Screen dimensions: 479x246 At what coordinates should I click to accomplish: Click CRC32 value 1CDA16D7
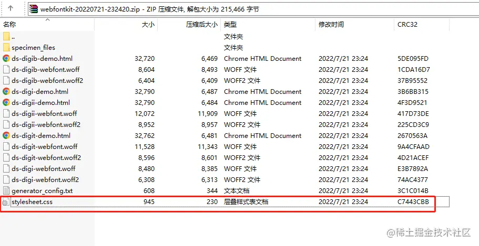click(x=414, y=70)
